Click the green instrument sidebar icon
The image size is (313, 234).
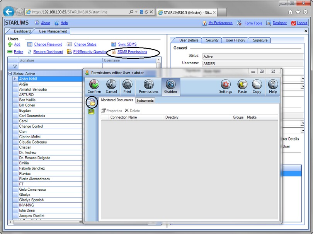(92, 112)
